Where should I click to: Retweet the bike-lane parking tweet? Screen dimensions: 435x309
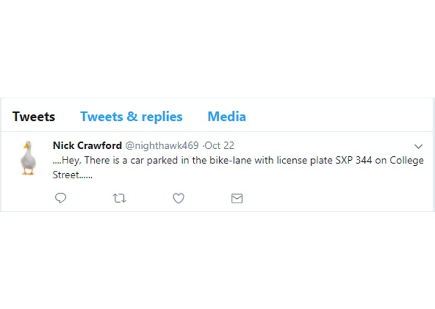(x=120, y=198)
